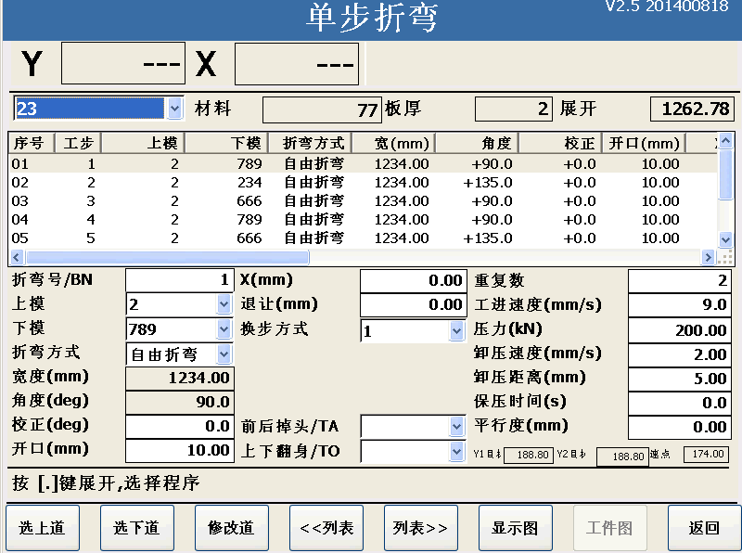Click the Y axis position display
The height and width of the screenshot is (553, 742).
[123, 63]
